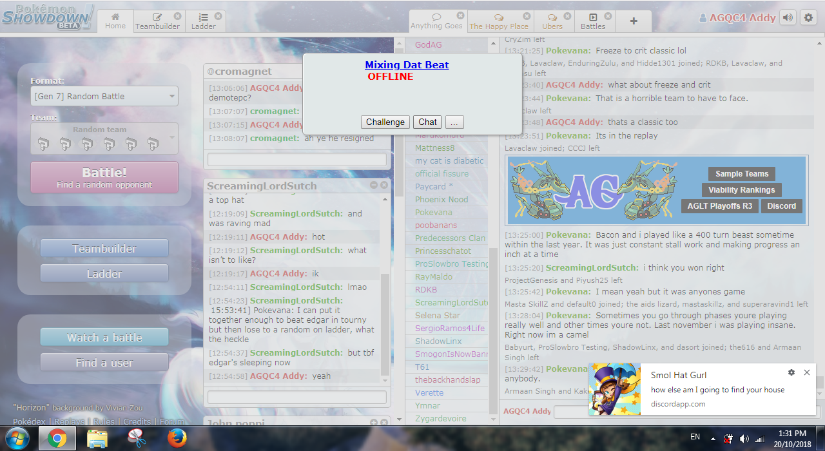Open Chrome from the taskbar

coord(57,439)
